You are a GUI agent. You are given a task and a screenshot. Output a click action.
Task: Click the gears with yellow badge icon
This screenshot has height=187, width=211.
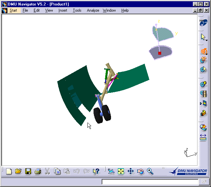(x=203, y=84)
